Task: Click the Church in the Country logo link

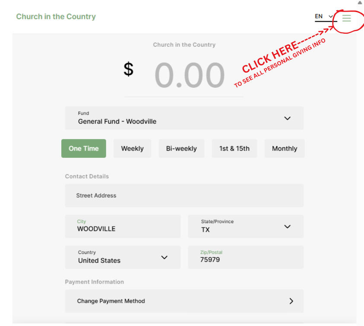Action: point(56,17)
